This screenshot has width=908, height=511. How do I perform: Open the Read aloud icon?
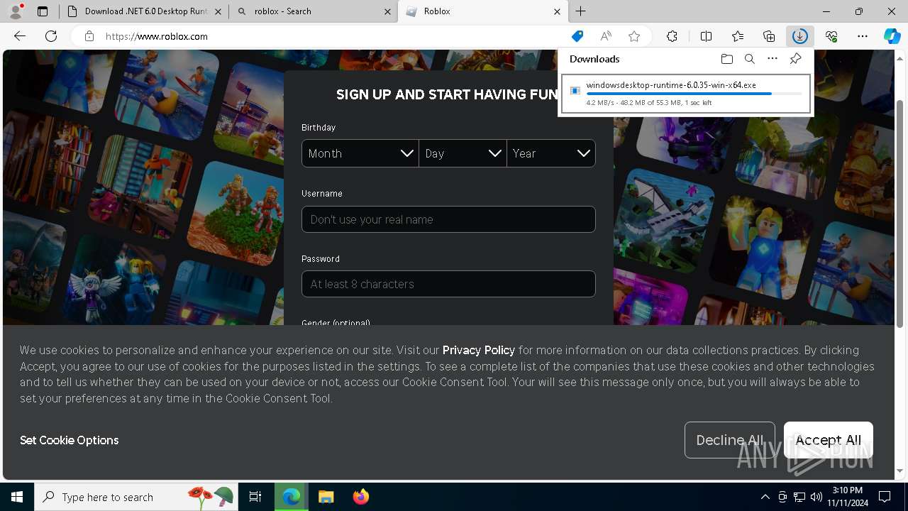(606, 36)
